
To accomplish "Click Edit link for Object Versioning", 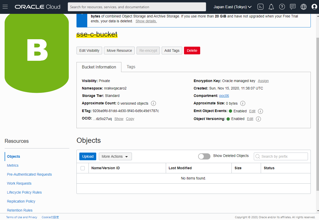I will (x=250, y=119).
